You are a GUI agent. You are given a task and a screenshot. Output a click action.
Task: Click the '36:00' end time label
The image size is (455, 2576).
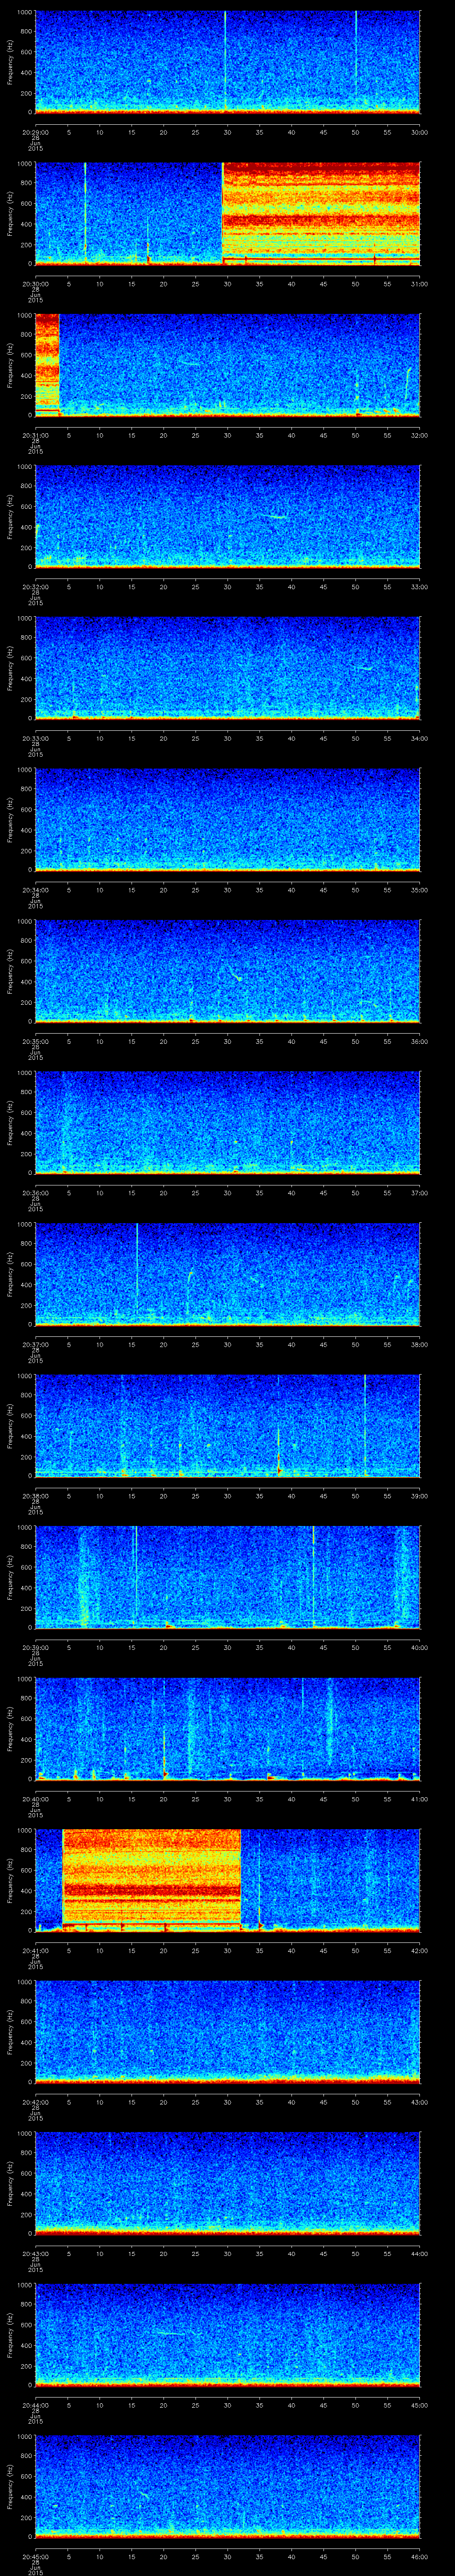(419, 1041)
